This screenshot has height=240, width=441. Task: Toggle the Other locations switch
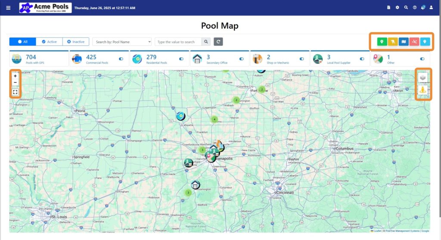422,59
